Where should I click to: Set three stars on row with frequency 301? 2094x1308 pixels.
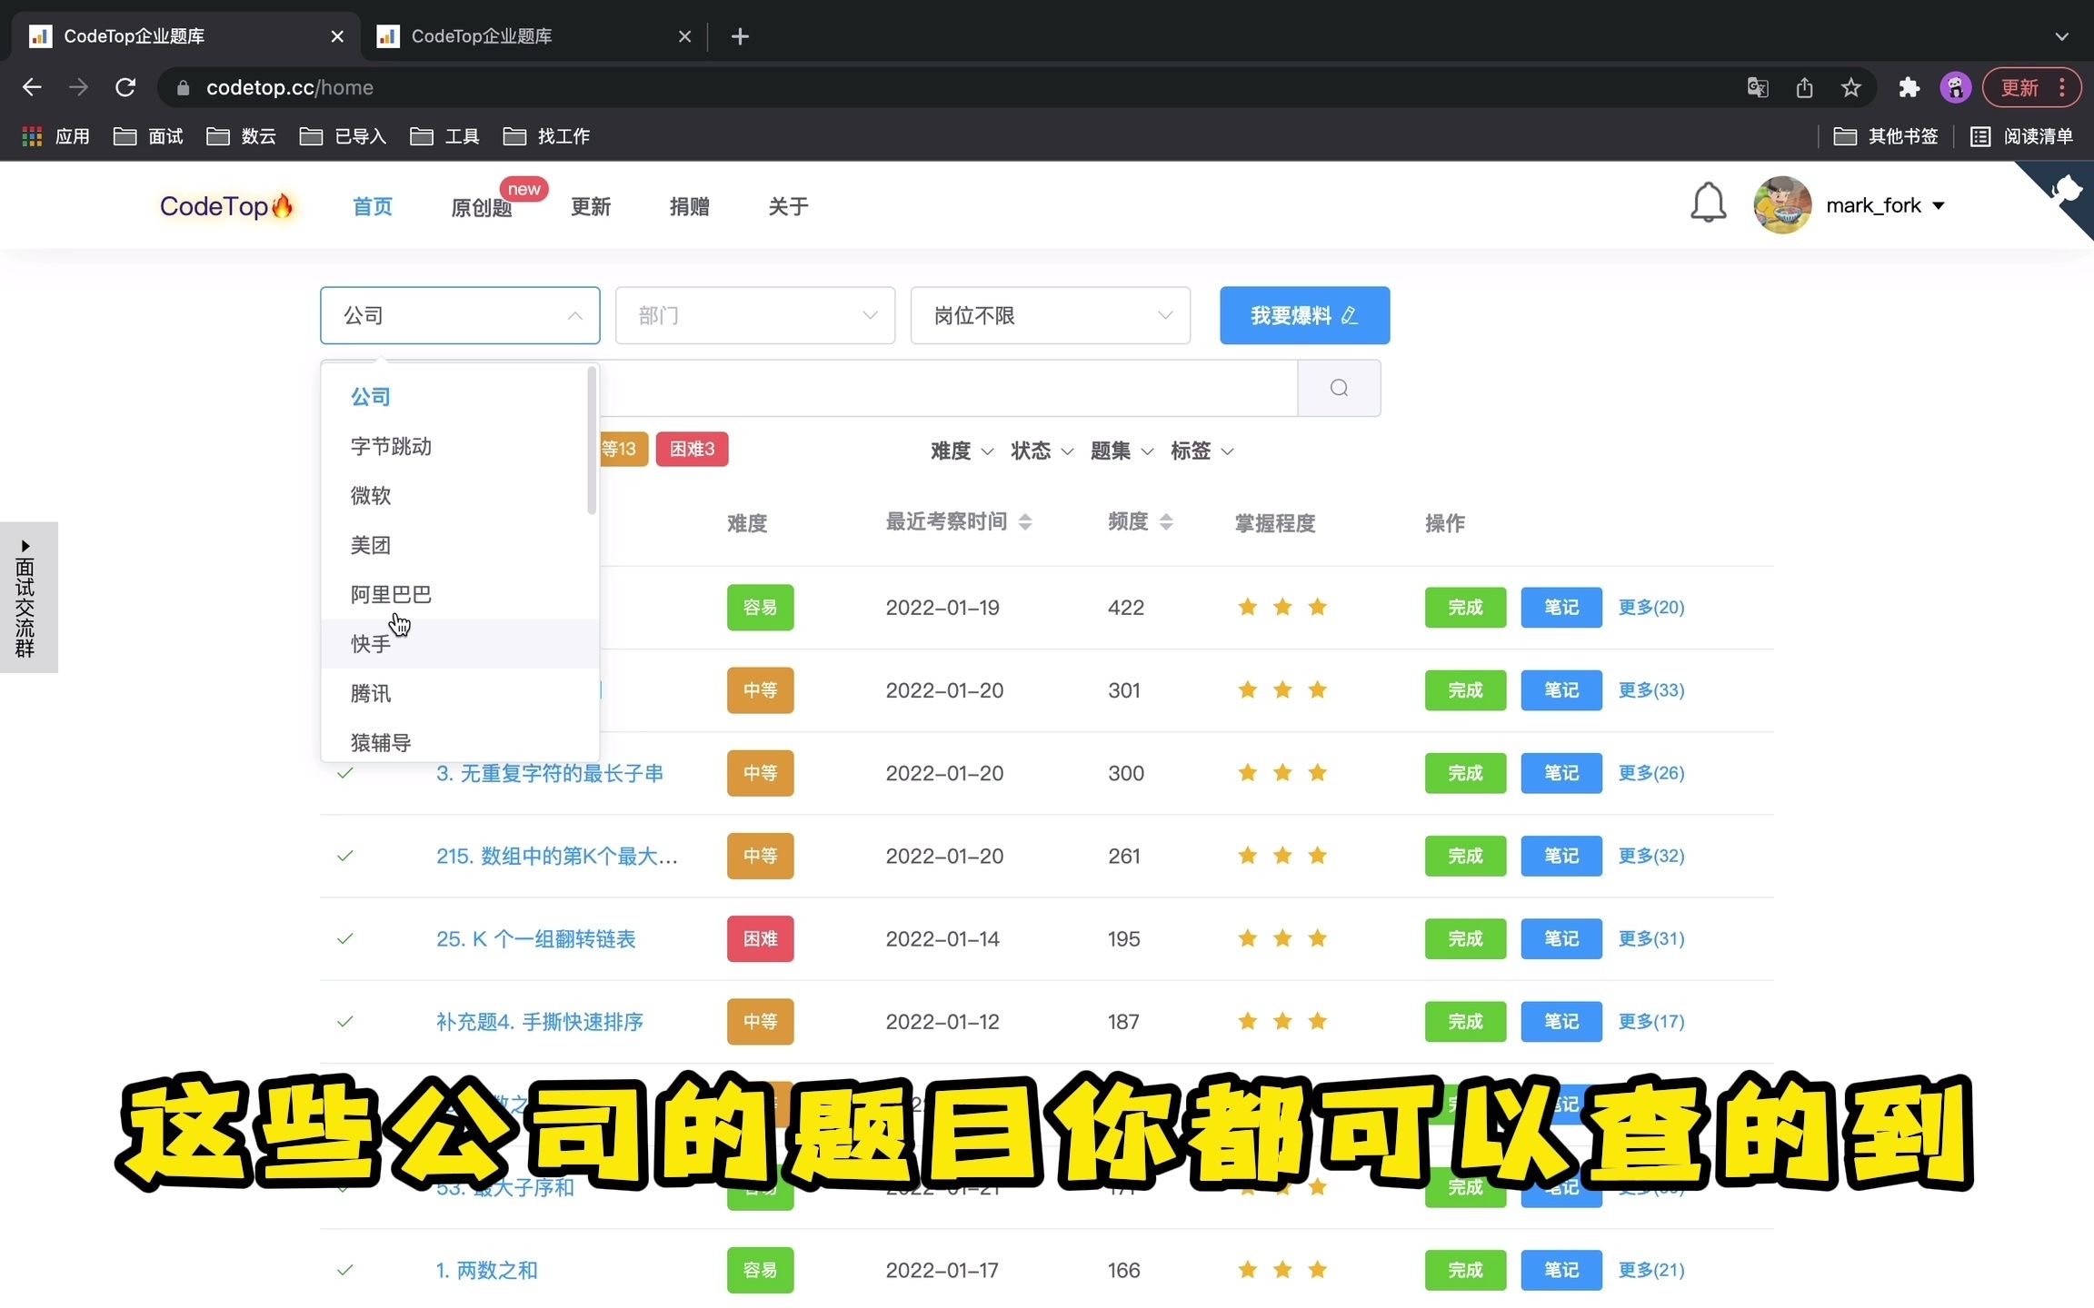(1318, 690)
